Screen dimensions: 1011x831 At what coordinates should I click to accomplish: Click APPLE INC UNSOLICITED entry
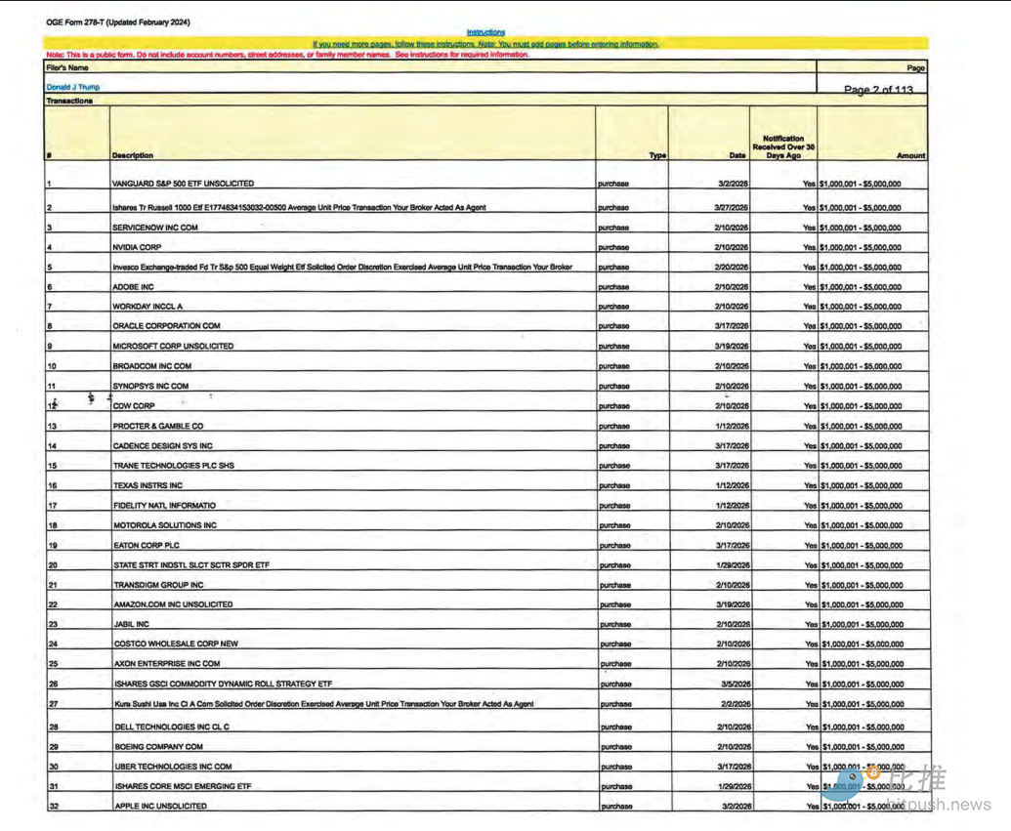point(161,807)
